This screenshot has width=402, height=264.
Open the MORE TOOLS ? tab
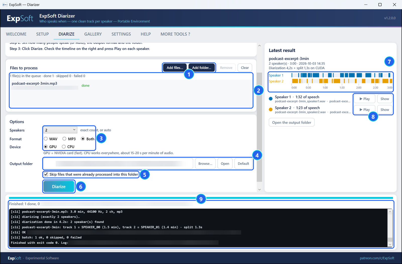[x=175, y=34]
